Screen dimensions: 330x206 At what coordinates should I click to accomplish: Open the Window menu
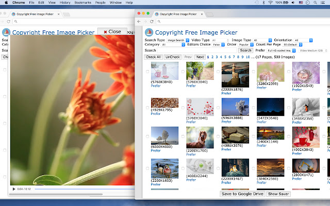click(x=115, y=3)
